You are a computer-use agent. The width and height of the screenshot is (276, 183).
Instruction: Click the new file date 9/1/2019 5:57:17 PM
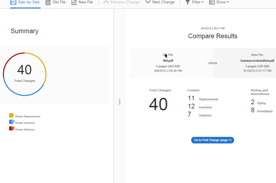click(x=257, y=71)
